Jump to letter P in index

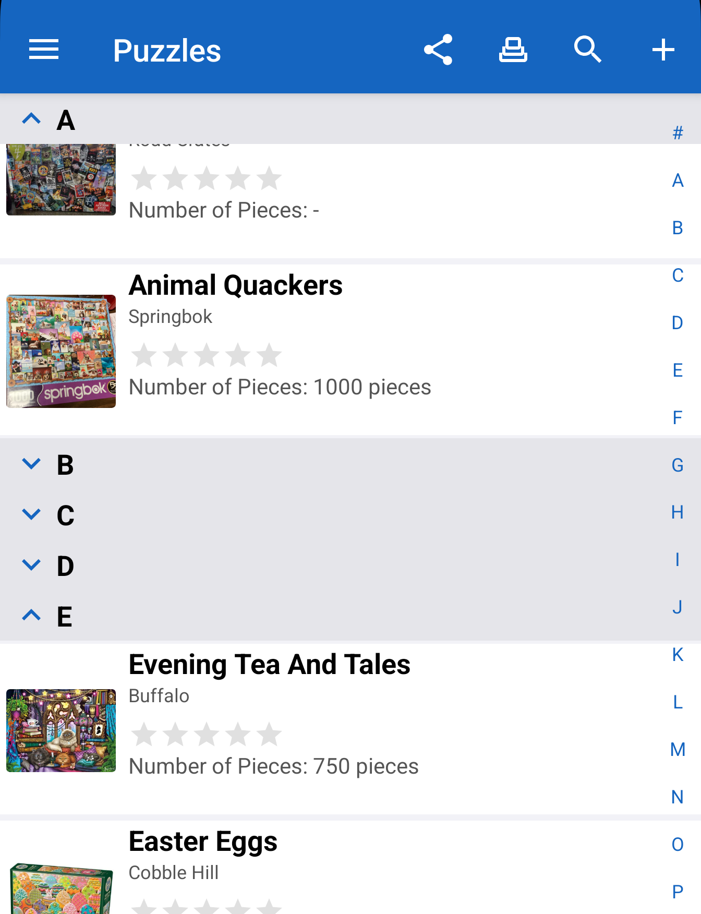point(678,892)
